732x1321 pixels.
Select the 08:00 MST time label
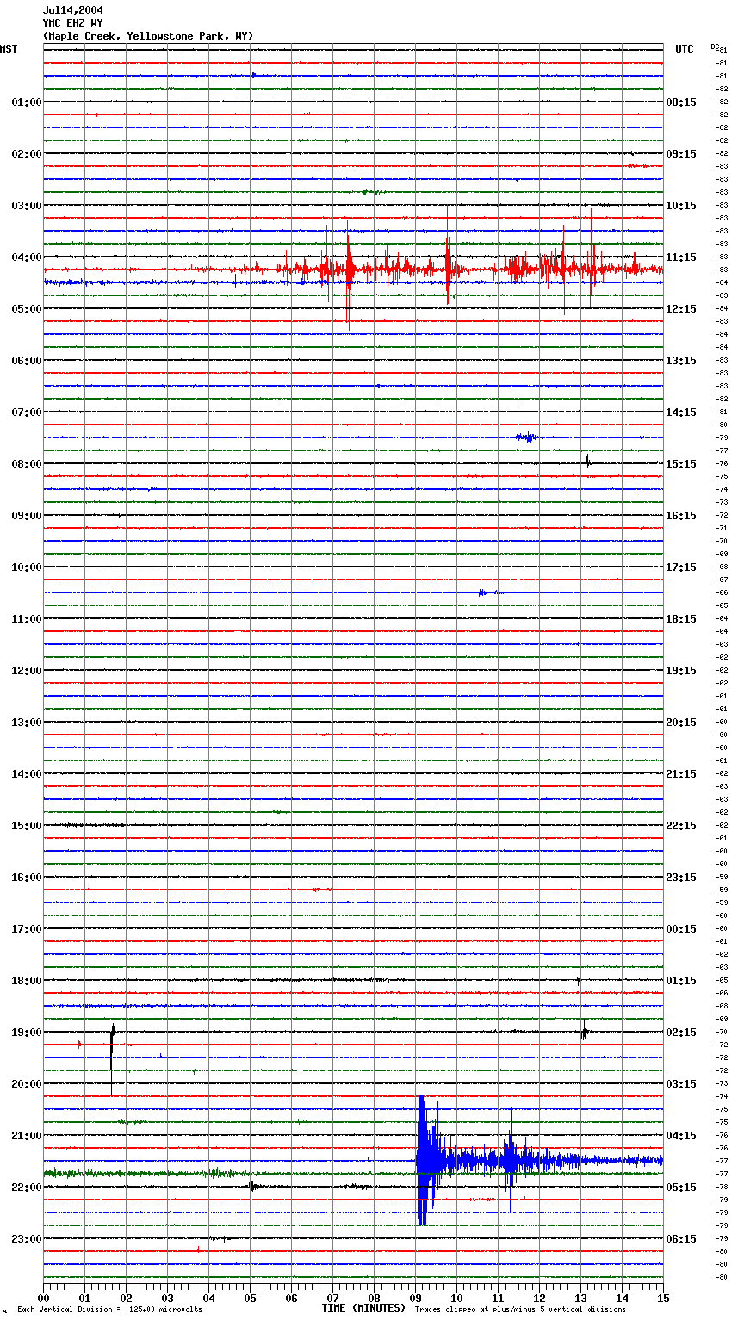[27, 464]
